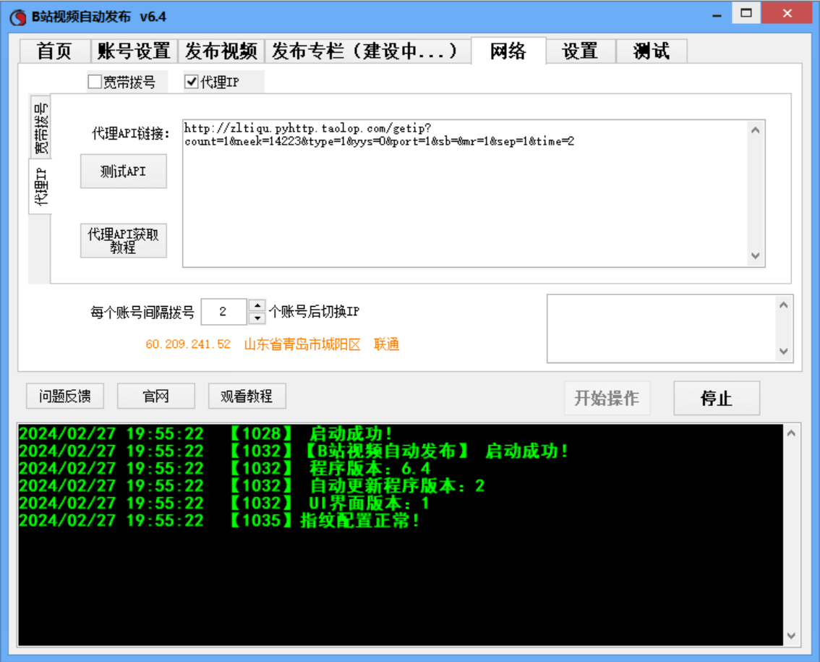
Task: Click the 开始操作 button
Action: [x=607, y=398]
